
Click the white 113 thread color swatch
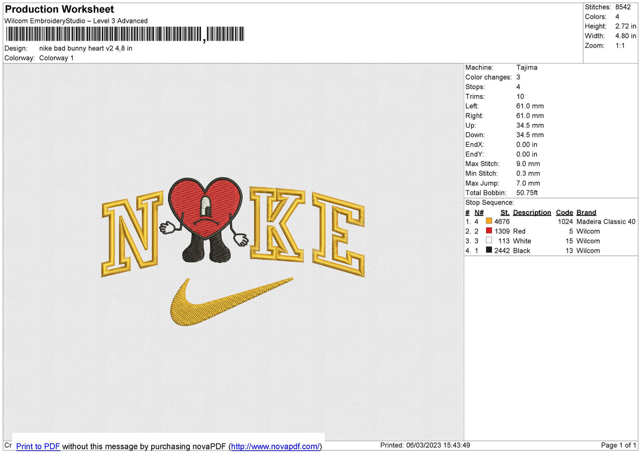[489, 241]
